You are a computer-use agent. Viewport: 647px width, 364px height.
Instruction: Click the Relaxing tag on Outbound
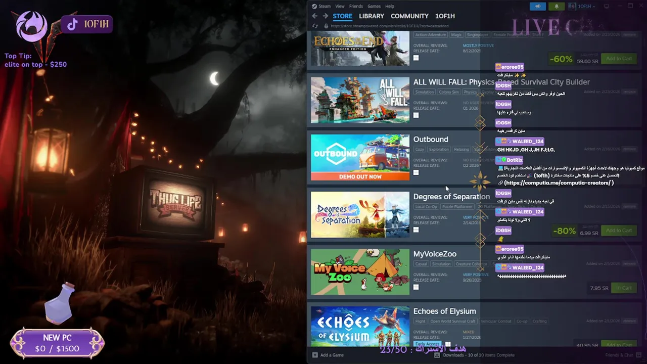[x=461, y=149]
